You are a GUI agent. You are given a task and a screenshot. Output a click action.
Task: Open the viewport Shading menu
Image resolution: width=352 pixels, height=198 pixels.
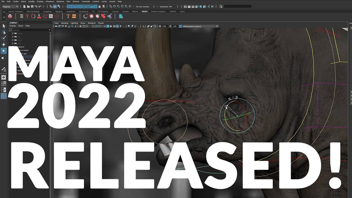(65, 23)
